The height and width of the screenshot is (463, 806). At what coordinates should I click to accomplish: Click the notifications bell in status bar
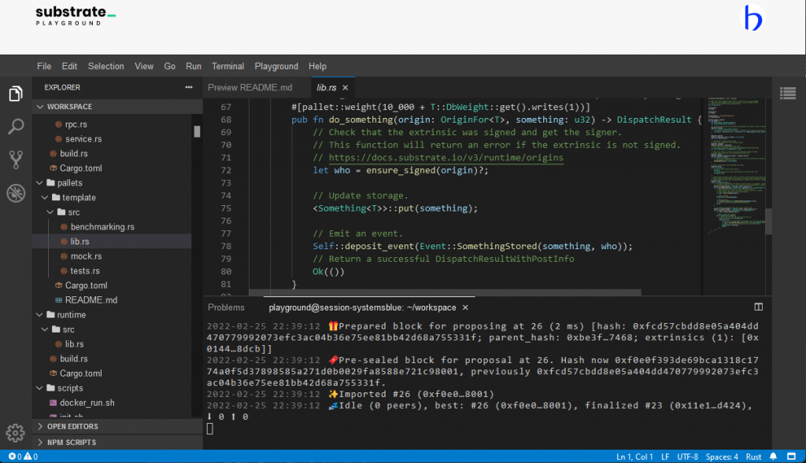[774, 457]
